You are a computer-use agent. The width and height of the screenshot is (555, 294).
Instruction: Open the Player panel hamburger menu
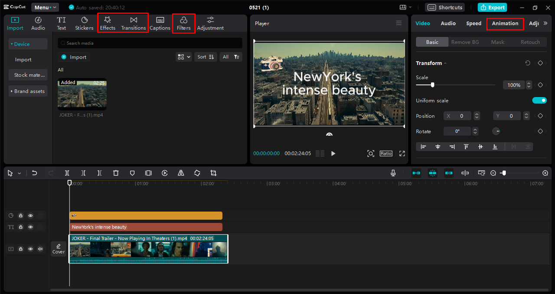point(399,23)
